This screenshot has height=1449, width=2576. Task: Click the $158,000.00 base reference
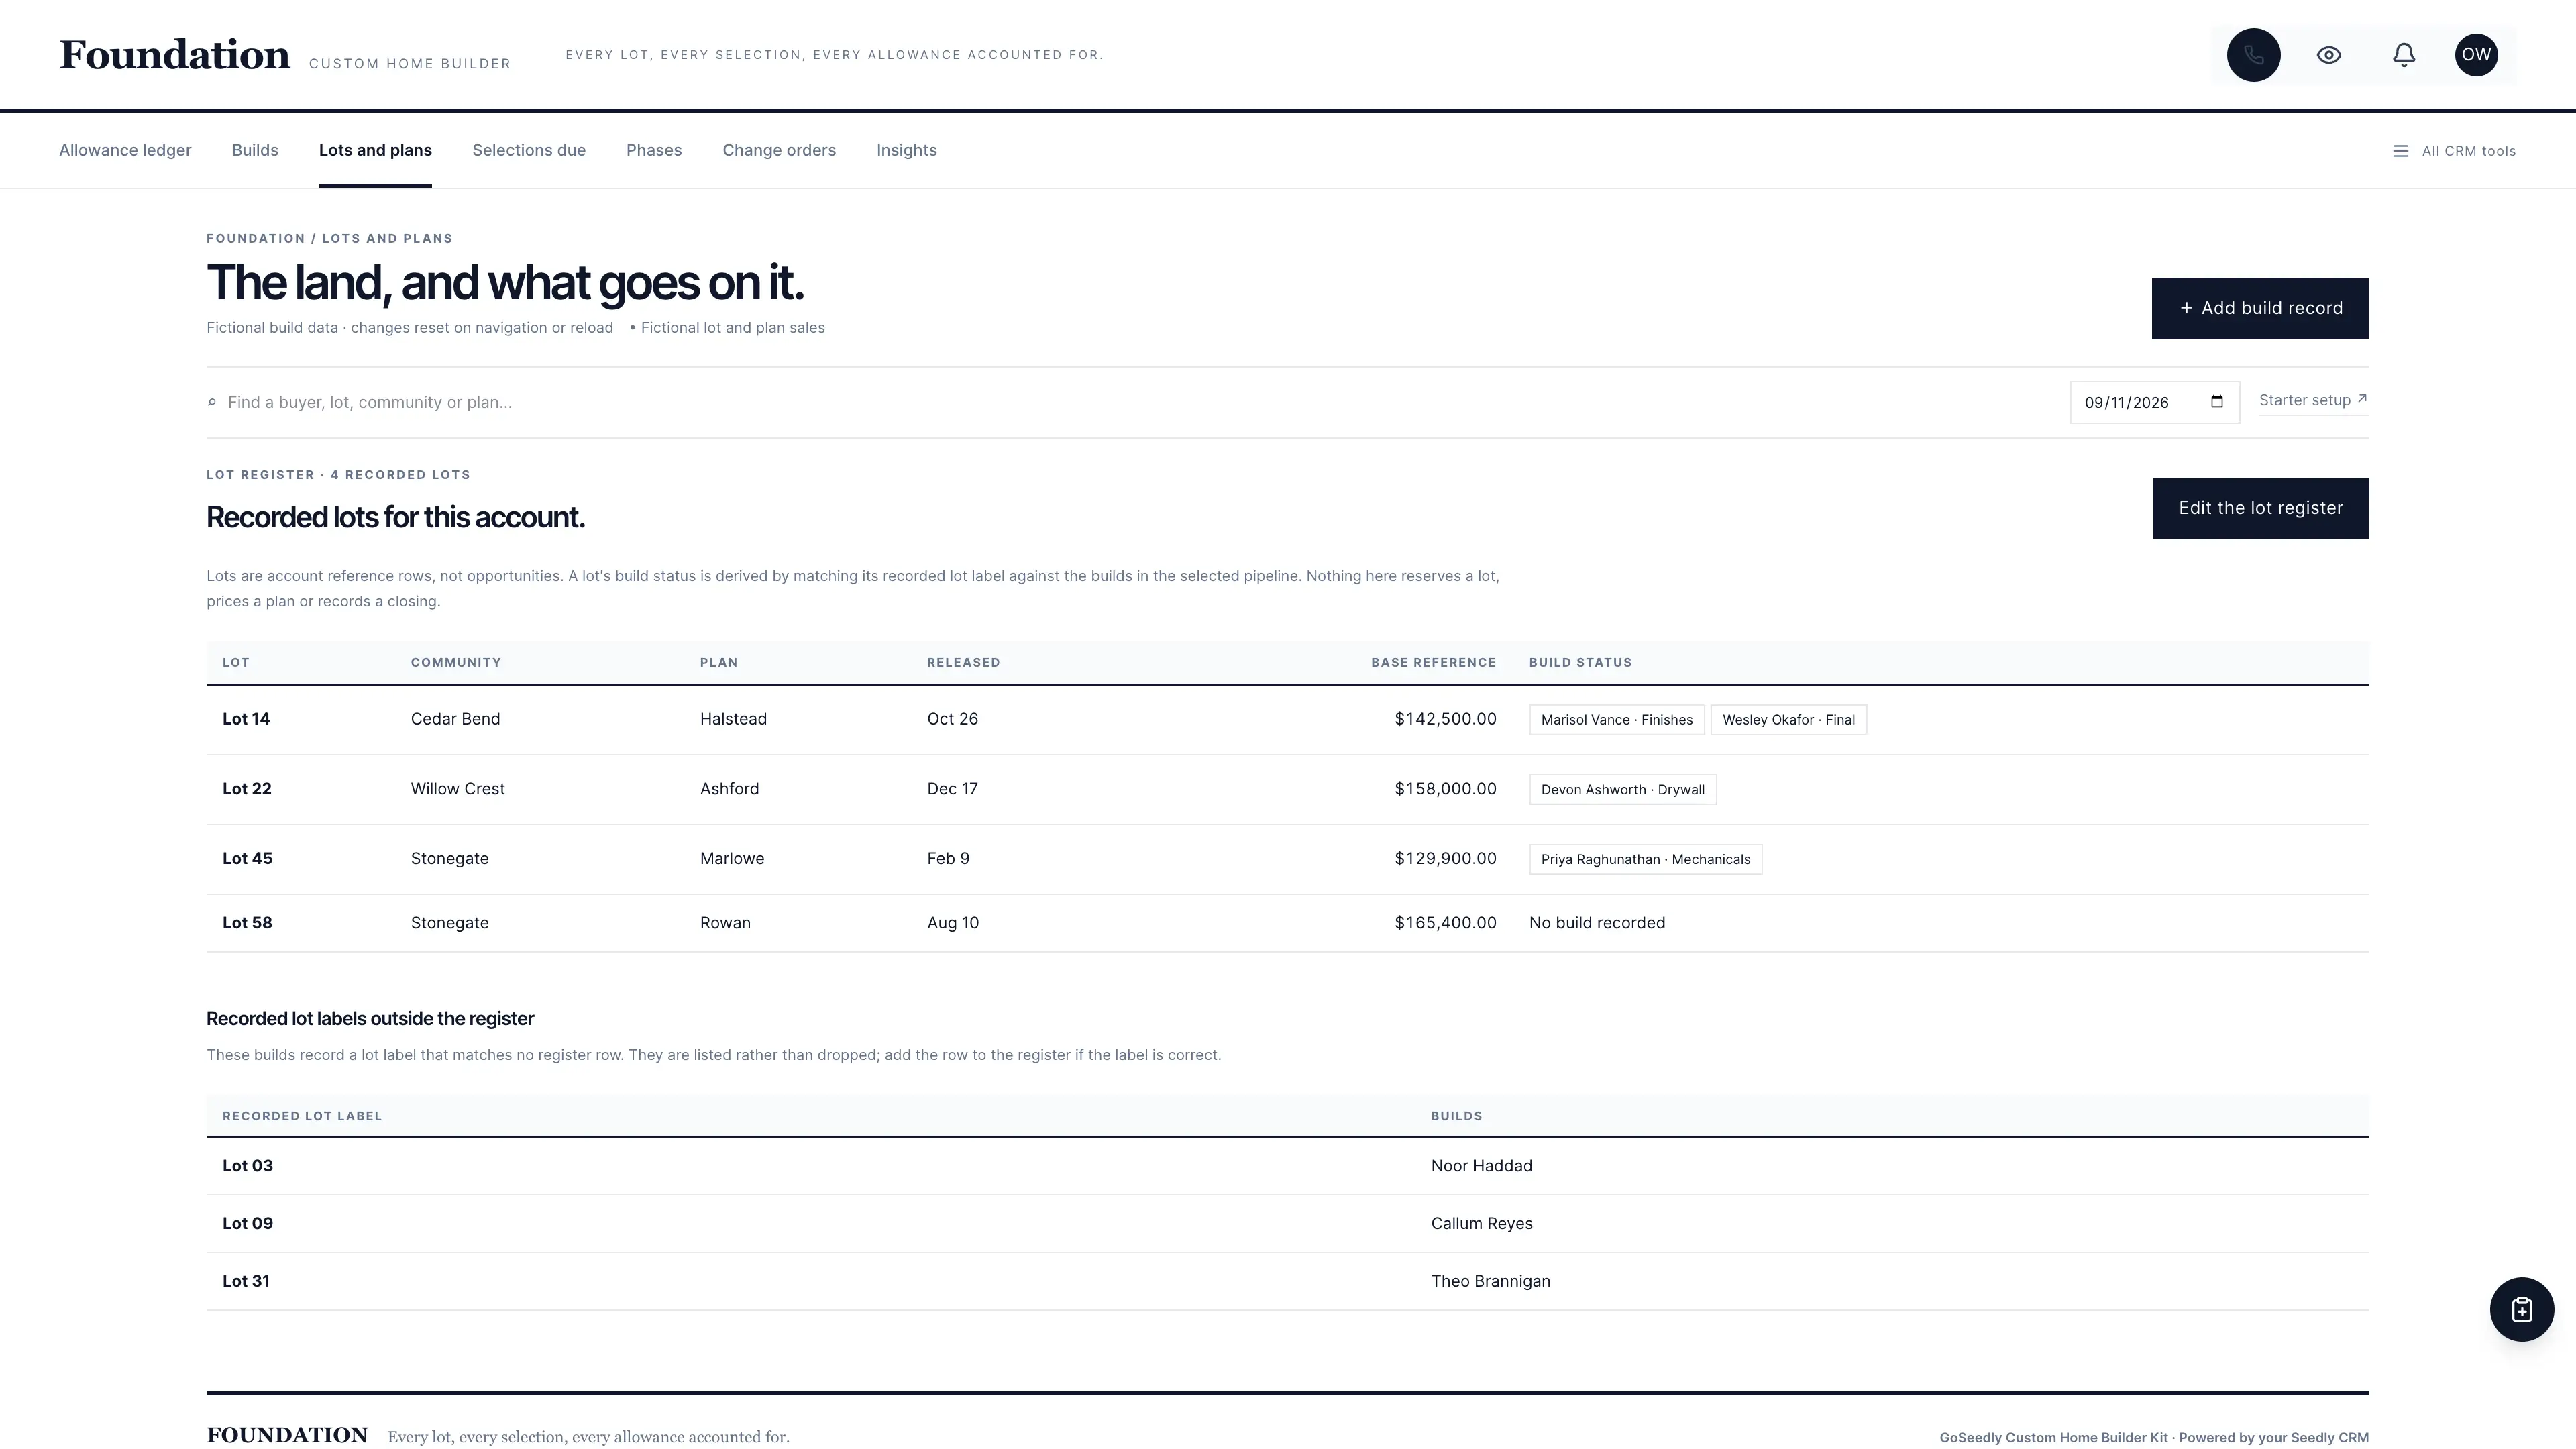[x=1445, y=789]
